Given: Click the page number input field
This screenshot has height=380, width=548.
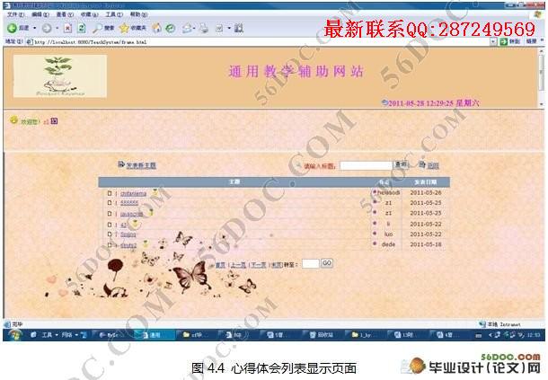Looking at the screenshot, I should click(311, 263).
